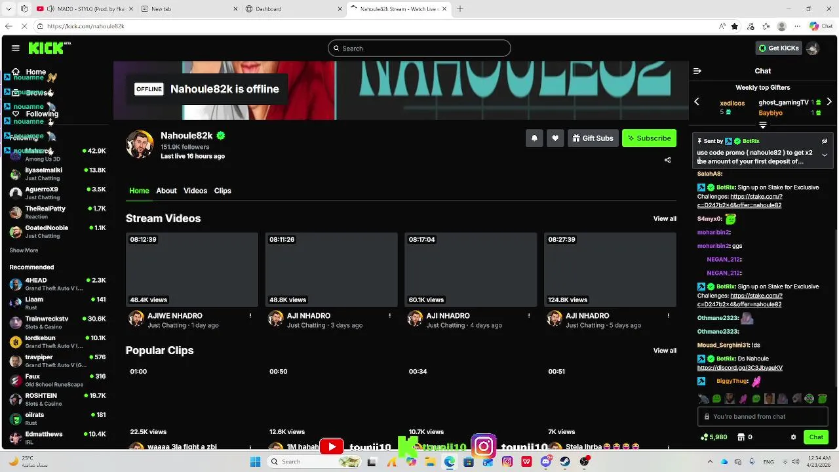
Task: Switch to the Clips tab
Action: (x=223, y=191)
